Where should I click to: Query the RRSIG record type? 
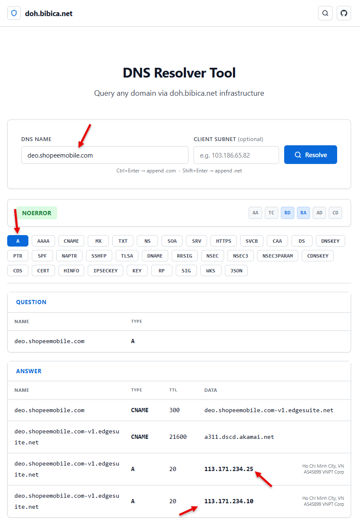(x=185, y=256)
